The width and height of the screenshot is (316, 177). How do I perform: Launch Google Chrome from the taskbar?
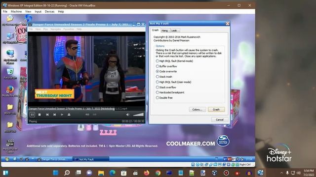(x=158, y=173)
